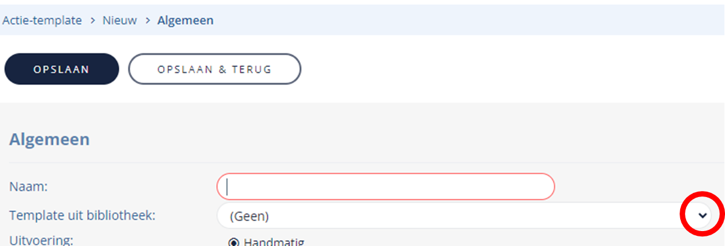Screen dimensions: 725x246
Task: Open the (Geen) template combo box
Action: 465,216
